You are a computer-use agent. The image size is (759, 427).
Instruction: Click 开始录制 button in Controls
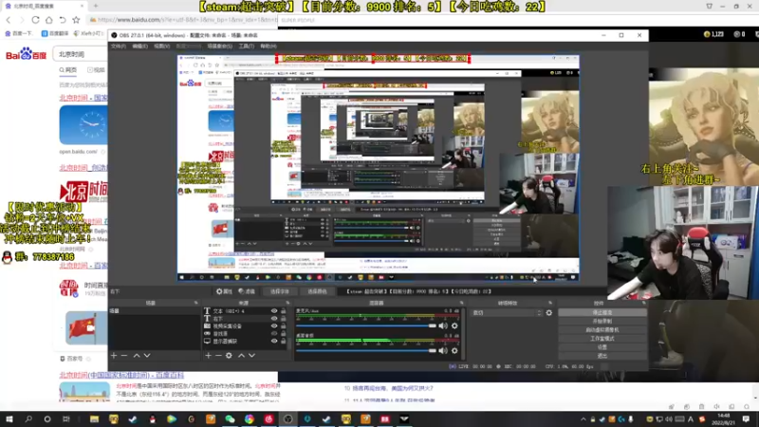coord(602,322)
